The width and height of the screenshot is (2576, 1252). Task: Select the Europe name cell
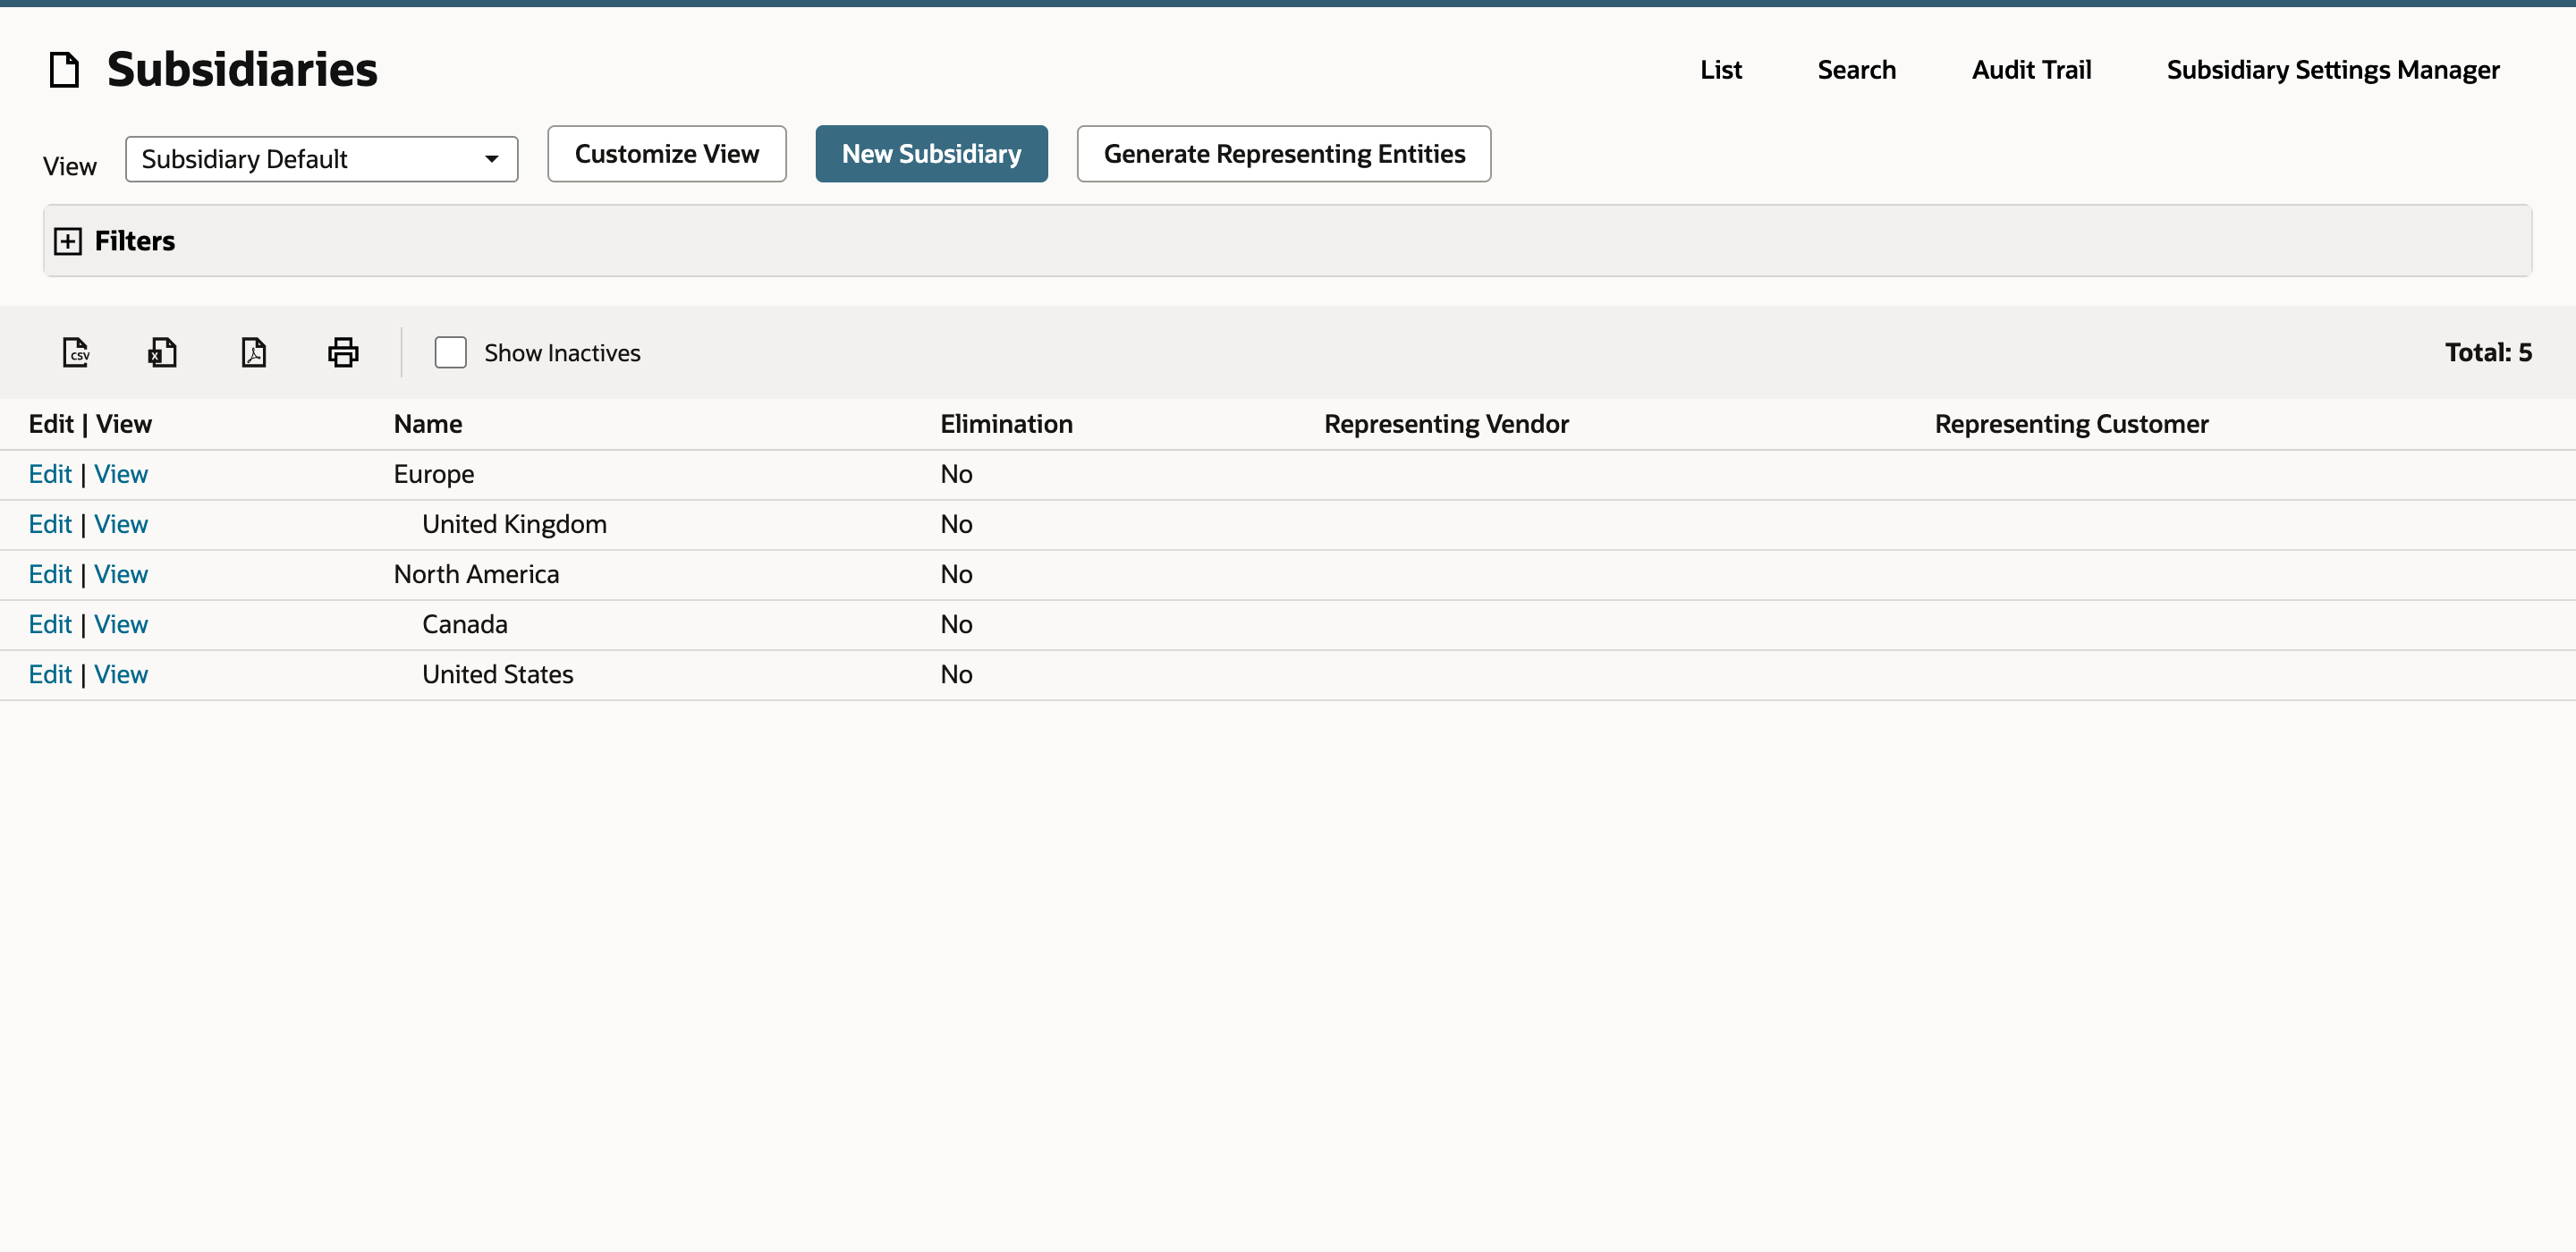click(x=434, y=474)
